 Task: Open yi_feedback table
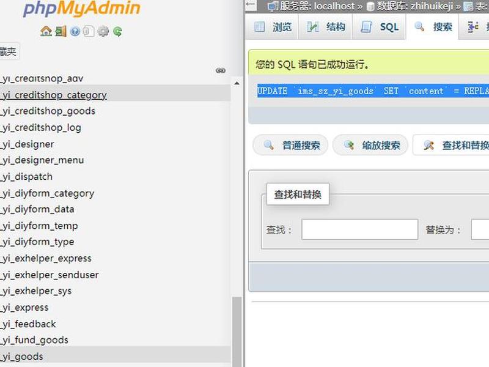28,324
